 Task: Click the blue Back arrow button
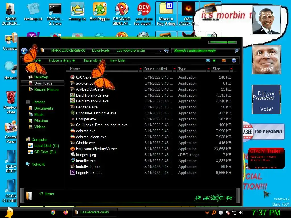click(x=24, y=51)
